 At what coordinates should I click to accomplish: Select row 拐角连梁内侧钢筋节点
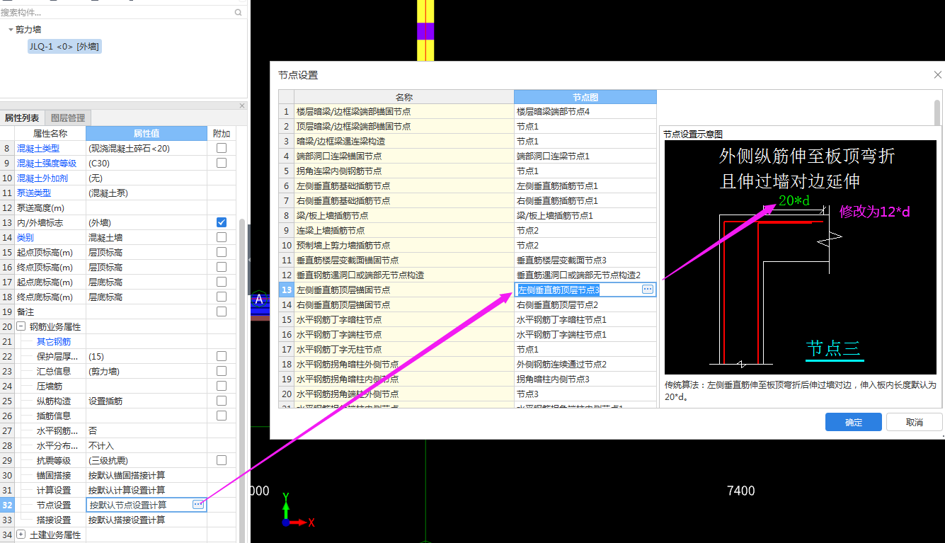click(404, 171)
